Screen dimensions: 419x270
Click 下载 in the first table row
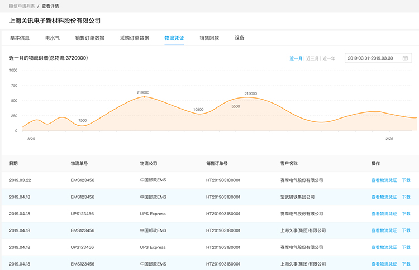coord(406,180)
